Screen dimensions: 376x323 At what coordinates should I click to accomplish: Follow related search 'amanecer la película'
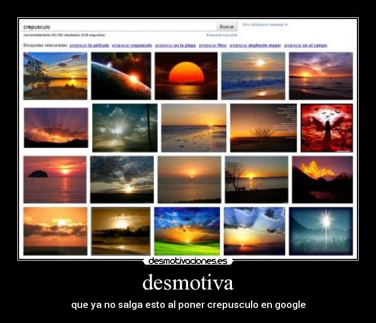[89, 46]
